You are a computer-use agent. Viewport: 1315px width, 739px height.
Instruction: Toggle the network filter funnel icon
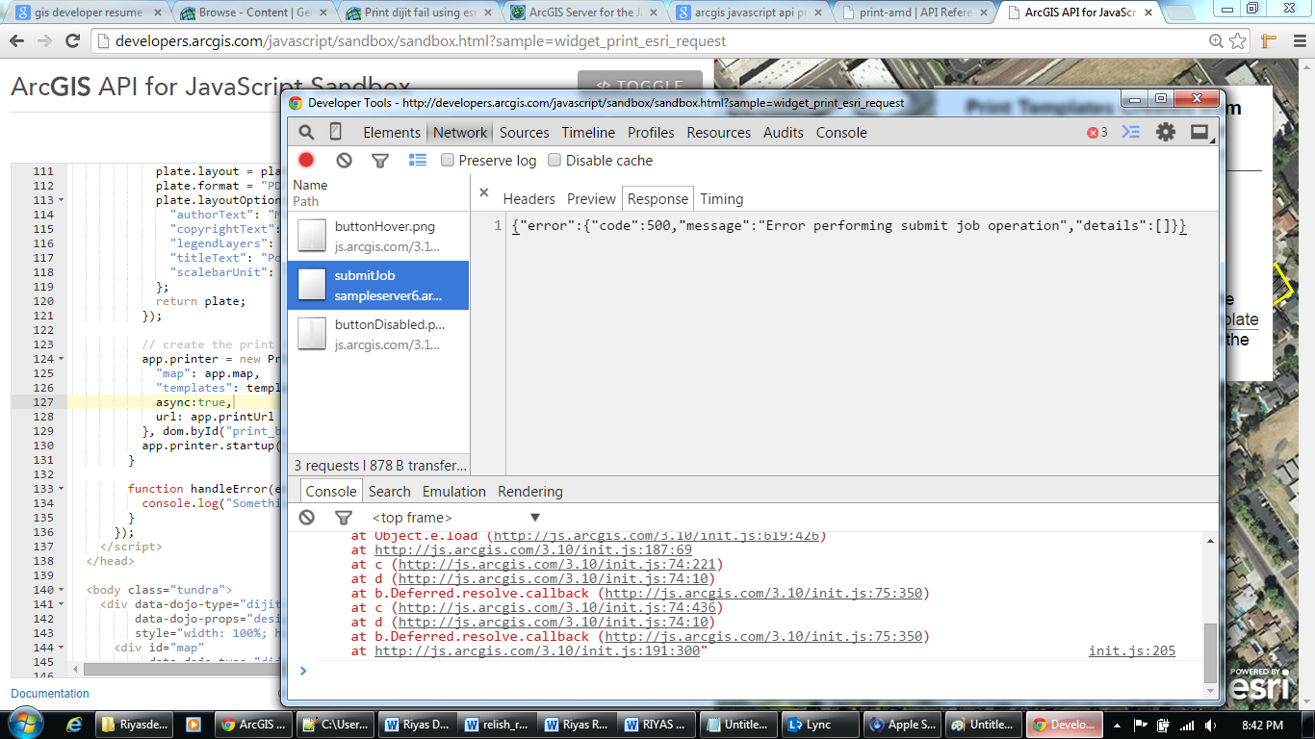click(380, 161)
